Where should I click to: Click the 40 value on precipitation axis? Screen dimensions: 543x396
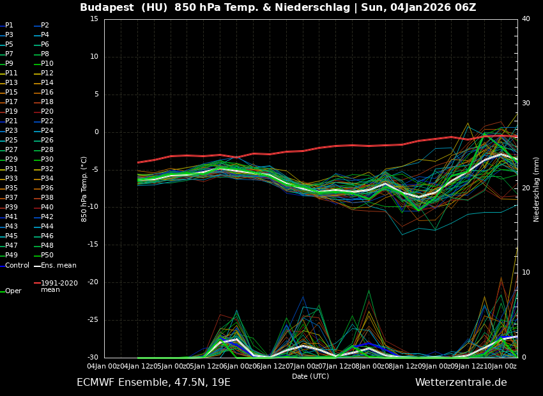point(526,19)
